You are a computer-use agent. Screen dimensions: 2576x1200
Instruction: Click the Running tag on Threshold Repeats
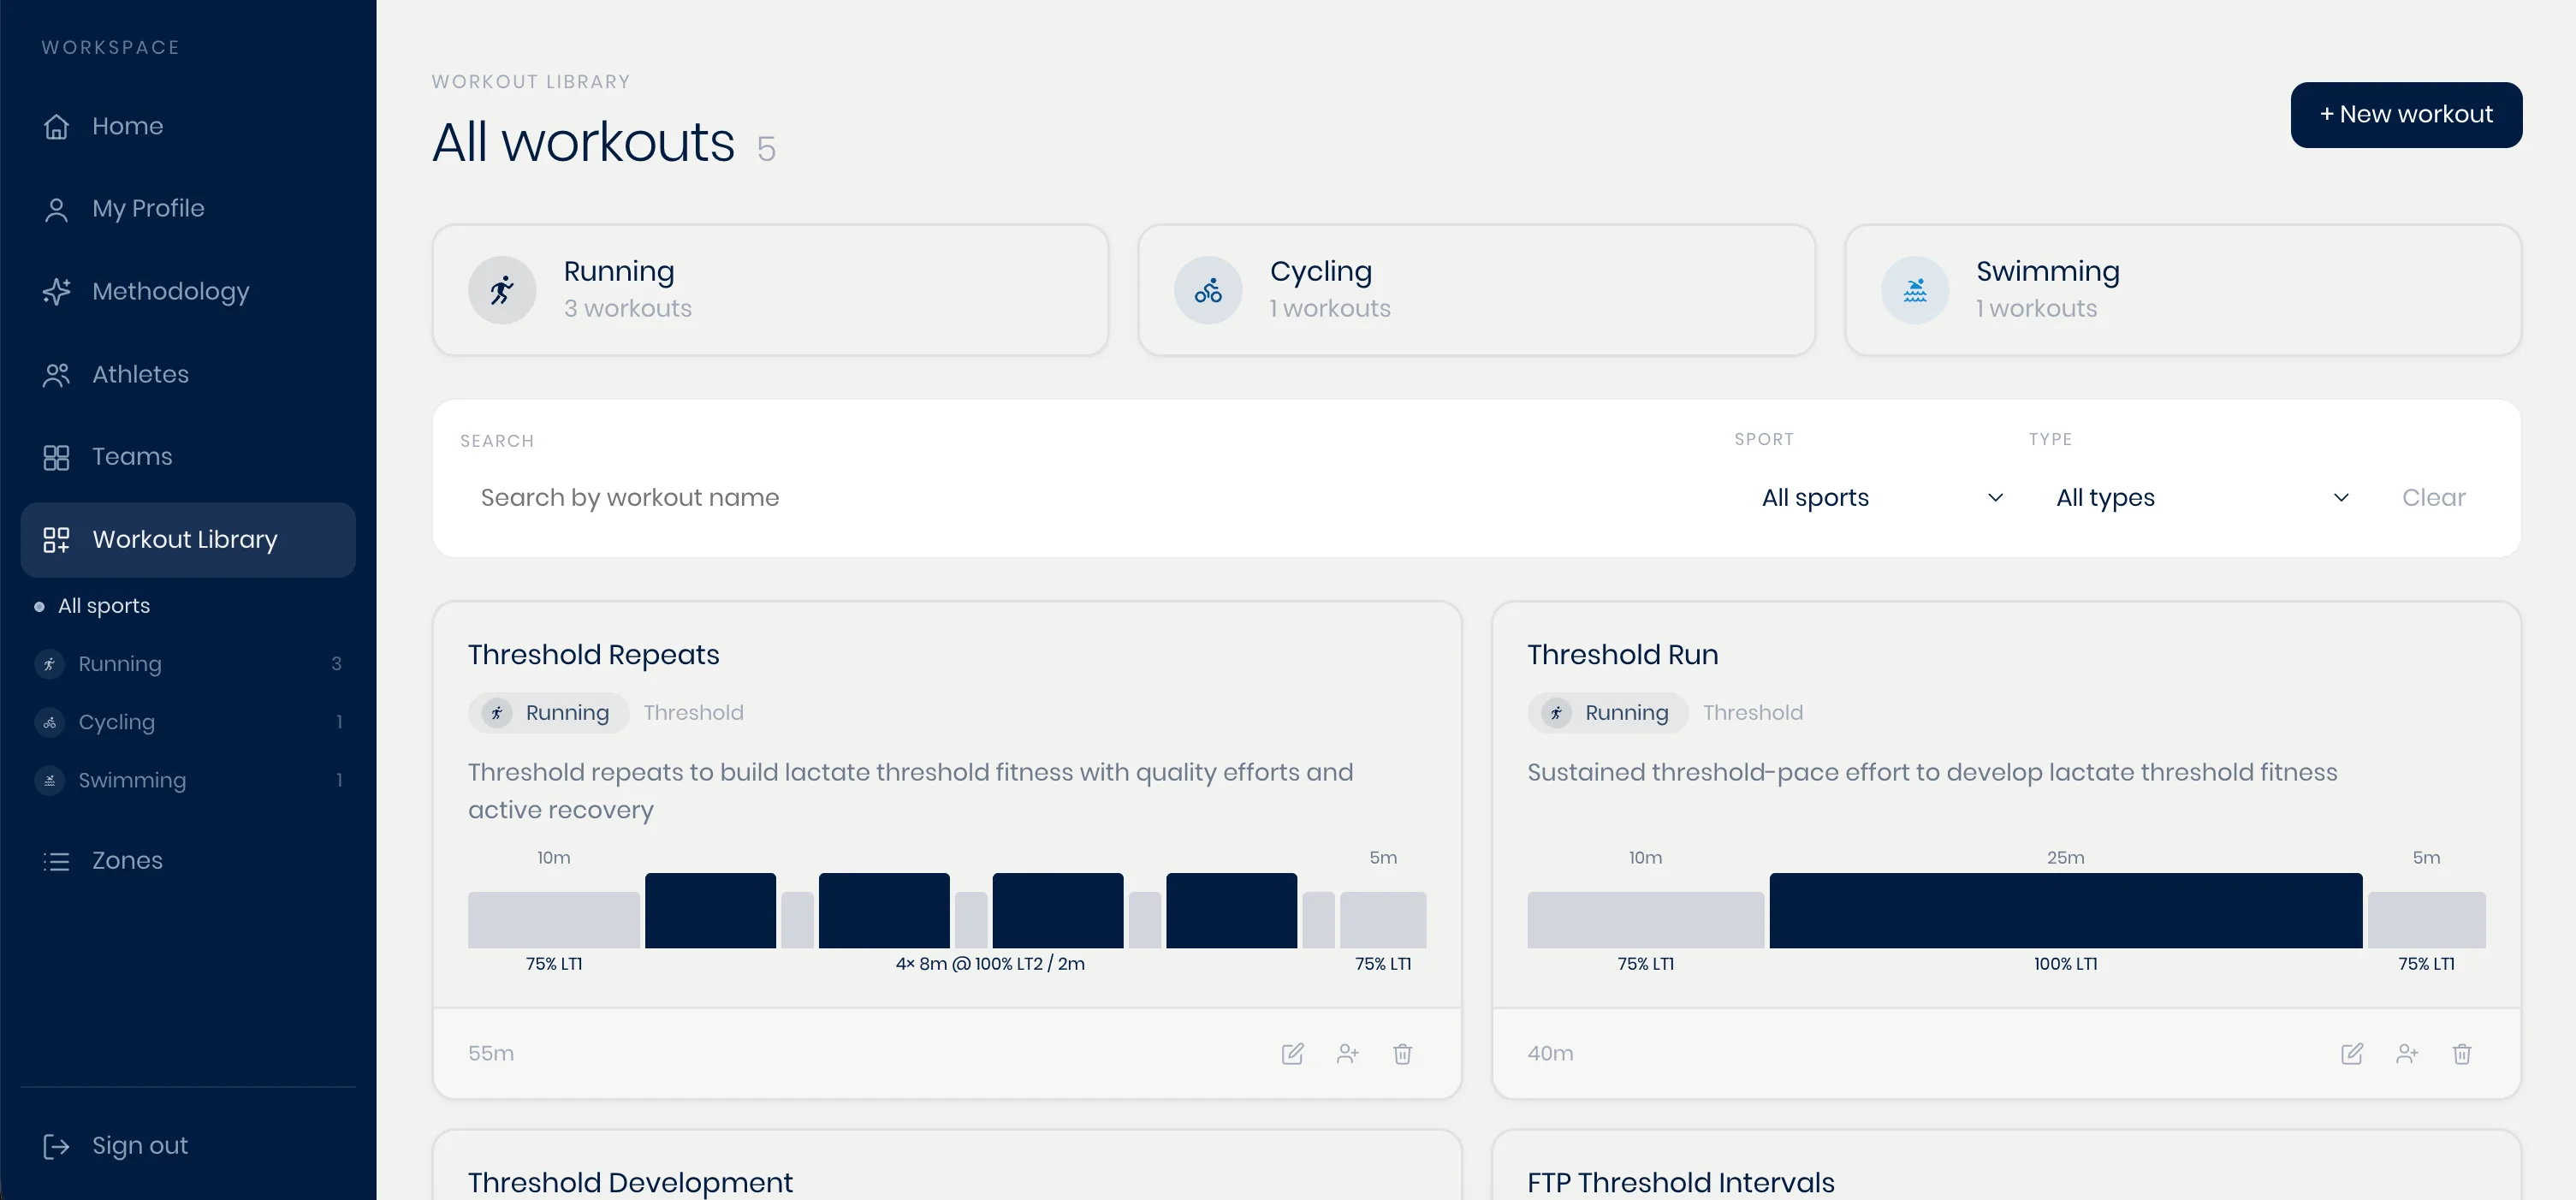point(548,713)
